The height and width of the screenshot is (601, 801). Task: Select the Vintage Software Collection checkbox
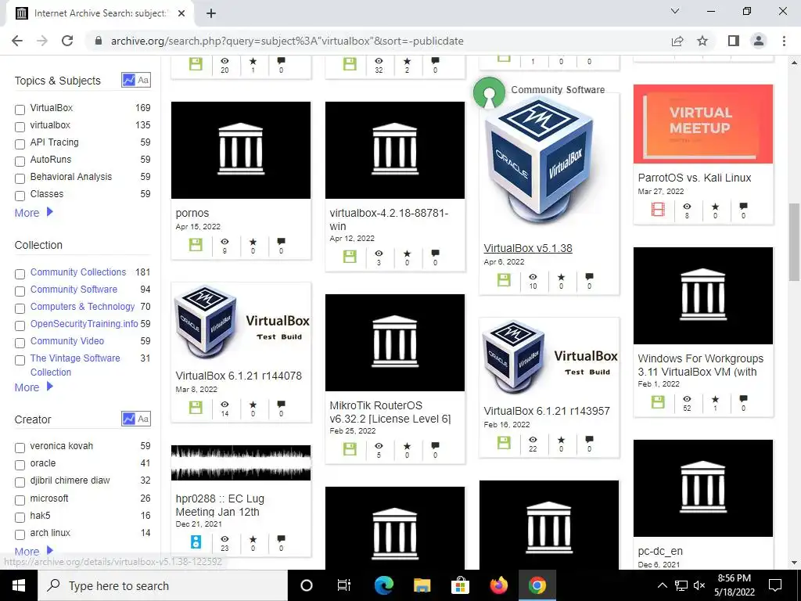(20, 360)
